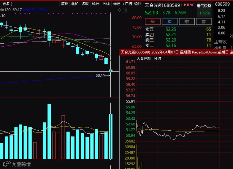This screenshot has height=169, width=233.
Task: Click 画线 drawing tool in toolbar
Action: 106,4
